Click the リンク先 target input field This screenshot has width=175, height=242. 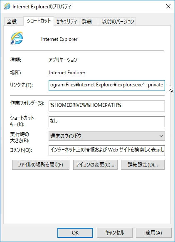(107, 86)
